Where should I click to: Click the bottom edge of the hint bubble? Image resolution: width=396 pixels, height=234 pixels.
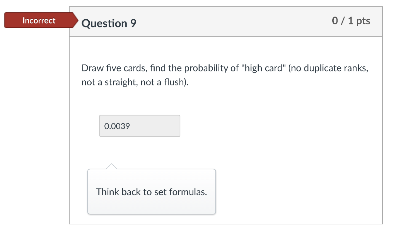(152, 213)
